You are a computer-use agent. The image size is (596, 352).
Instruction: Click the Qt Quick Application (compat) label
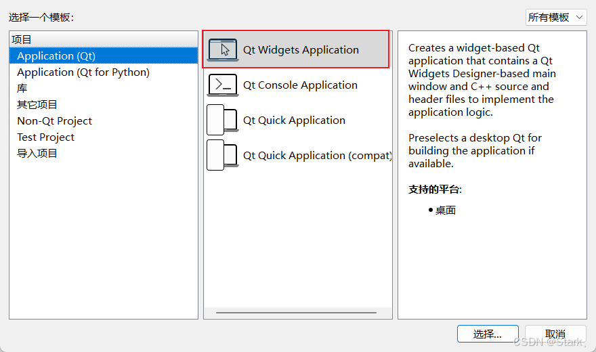(318, 156)
